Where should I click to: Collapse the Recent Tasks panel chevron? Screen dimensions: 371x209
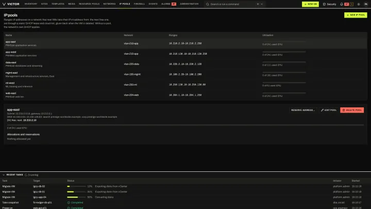pos(4,175)
